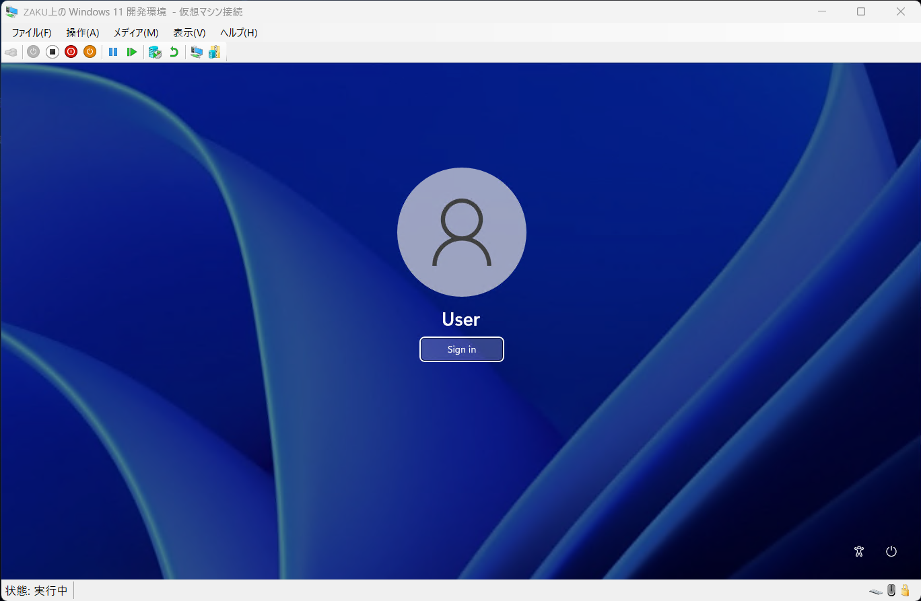Screen dimensions: 921x601
Task: Click the mouse capture icon in status bar
Action: pyautogui.click(x=890, y=590)
